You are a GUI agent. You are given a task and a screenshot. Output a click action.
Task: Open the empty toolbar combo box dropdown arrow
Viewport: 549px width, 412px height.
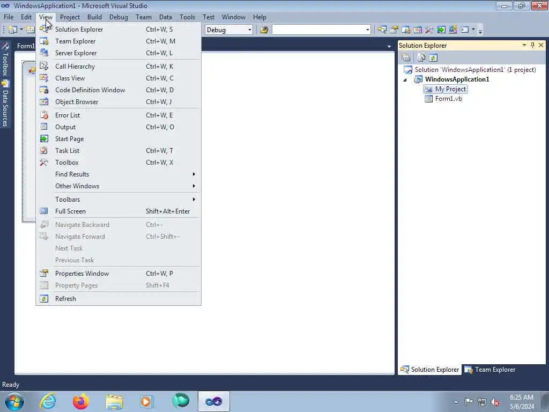pyautogui.click(x=367, y=30)
